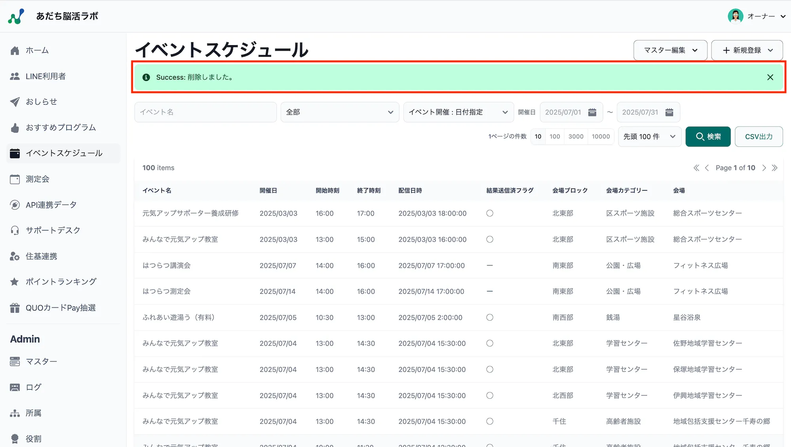Click the 2025/07/05 2:00:00 delivery cell
Viewport: 791px width, 447px height.
(x=430, y=318)
